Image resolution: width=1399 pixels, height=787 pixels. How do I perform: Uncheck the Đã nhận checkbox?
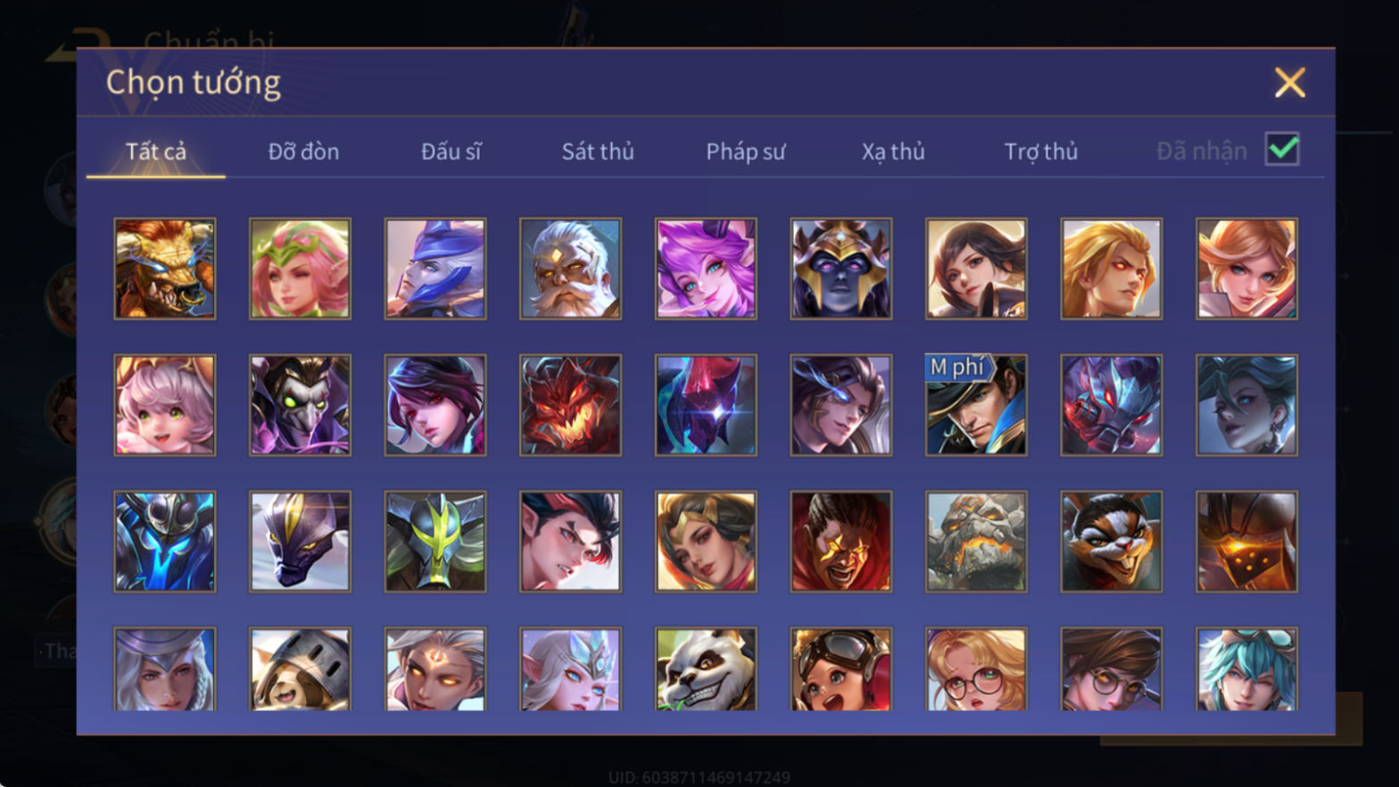[1282, 149]
